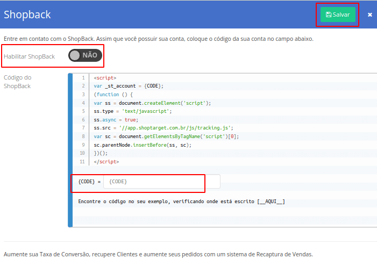Click the ss.src tracking.js URL line
Viewport: 377px width, 273px height.
pyautogui.click(x=163, y=128)
